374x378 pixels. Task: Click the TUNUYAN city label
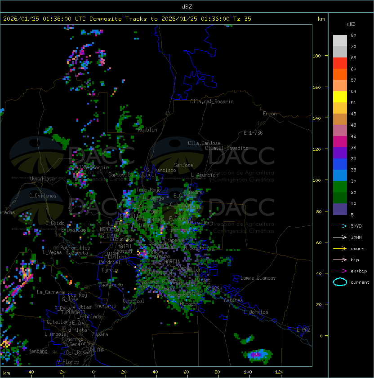95,350
